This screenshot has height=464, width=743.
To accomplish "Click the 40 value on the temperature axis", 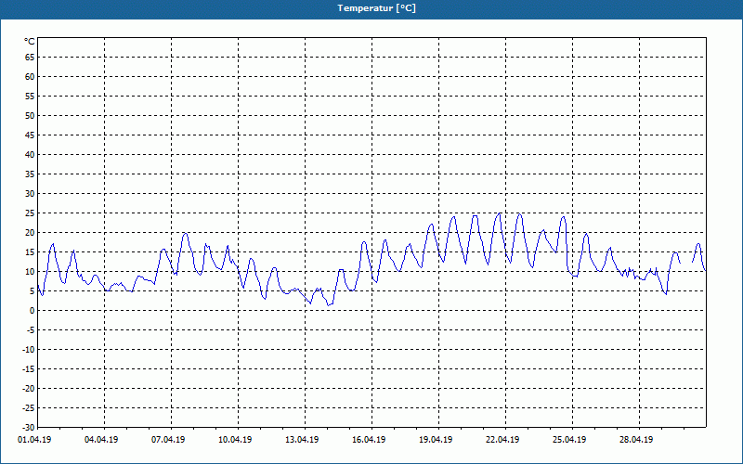I will (30, 154).
